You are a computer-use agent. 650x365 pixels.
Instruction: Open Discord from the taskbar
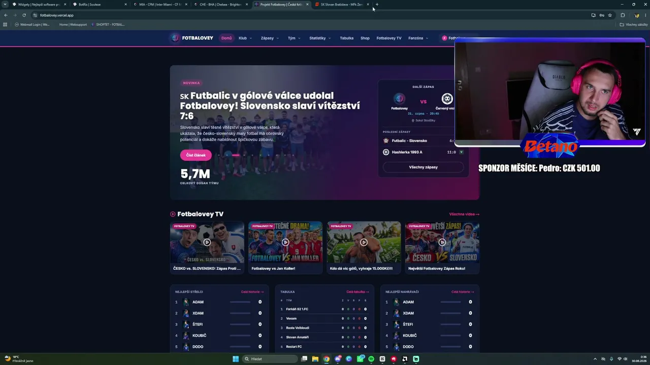[x=338, y=359]
